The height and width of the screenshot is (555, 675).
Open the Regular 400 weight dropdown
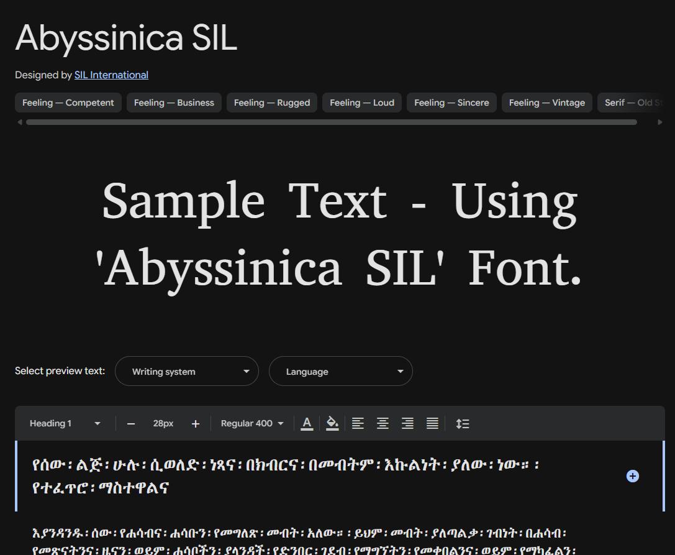[252, 424]
